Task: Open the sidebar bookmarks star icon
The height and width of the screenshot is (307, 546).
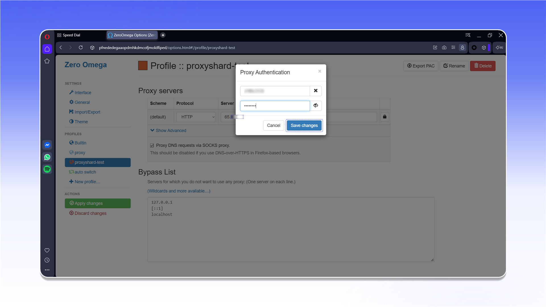Action: click(x=47, y=61)
